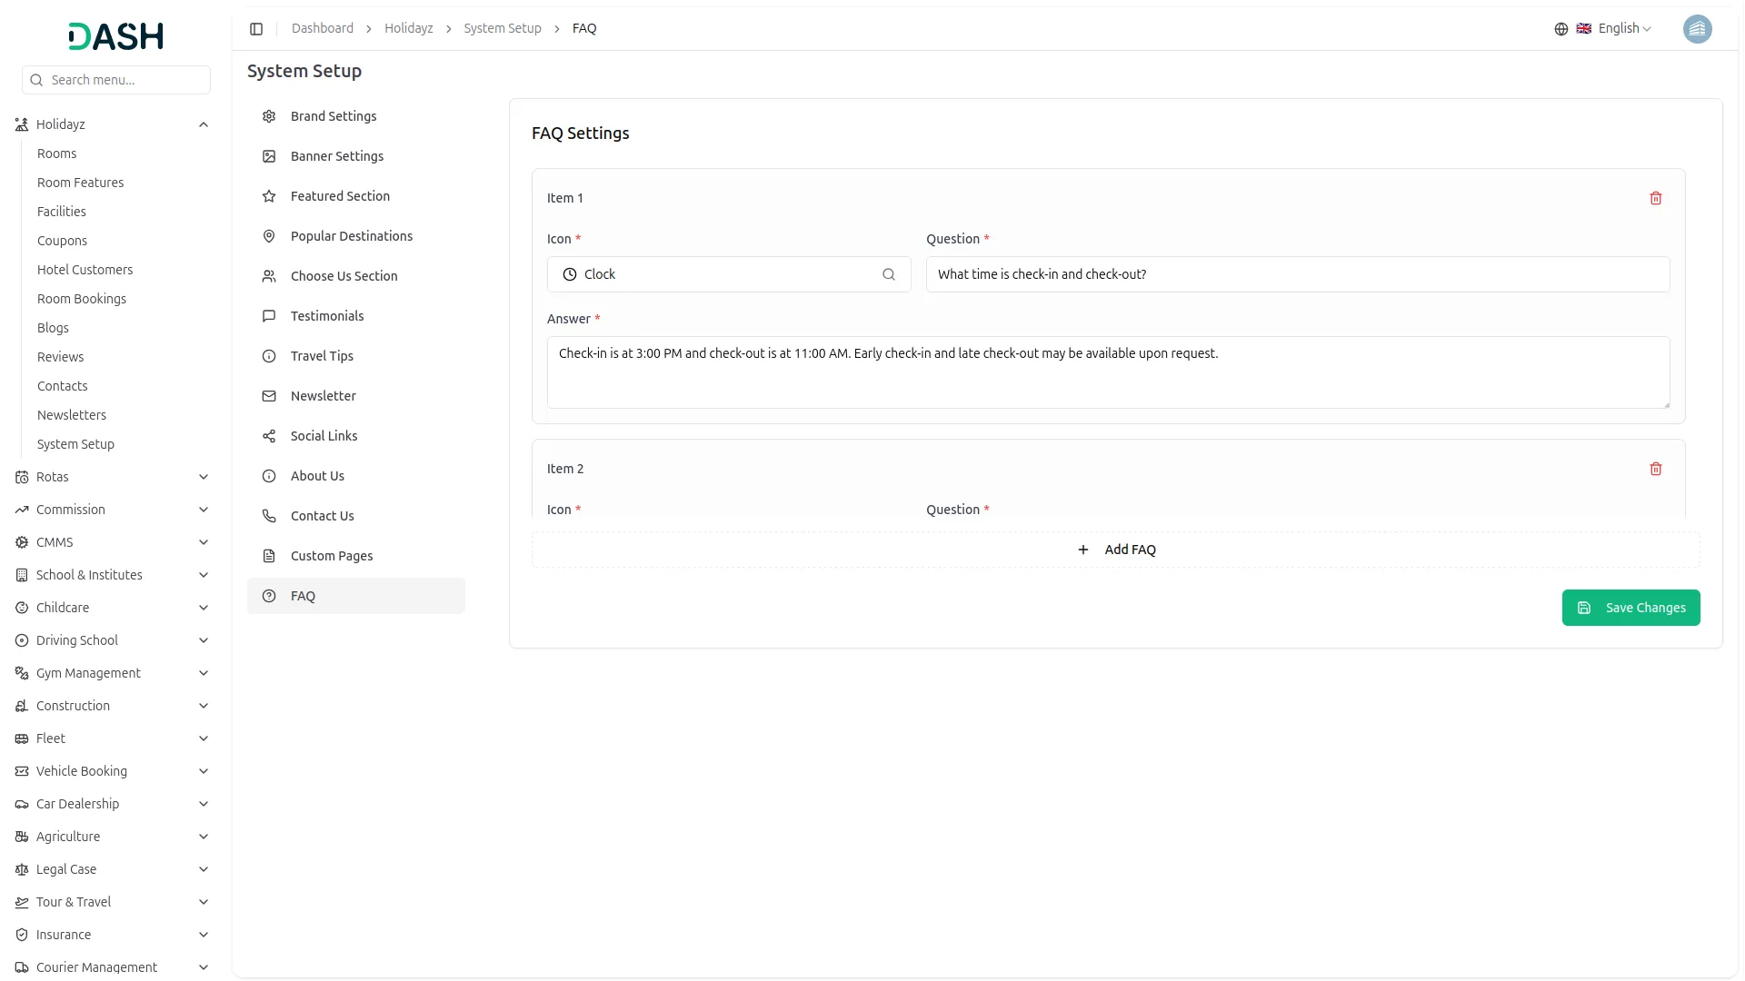Click the Answer textarea for Item 1
The image size is (1745, 981).
[1108, 372]
